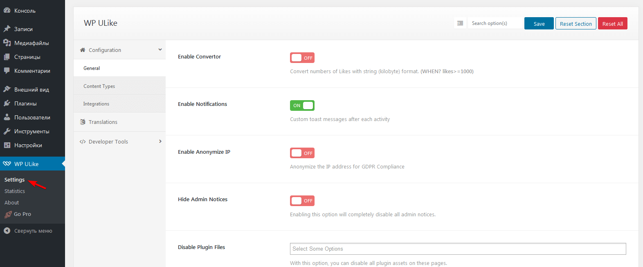
Task: Turn off Enable Notifications switch
Action: click(302, 105)
